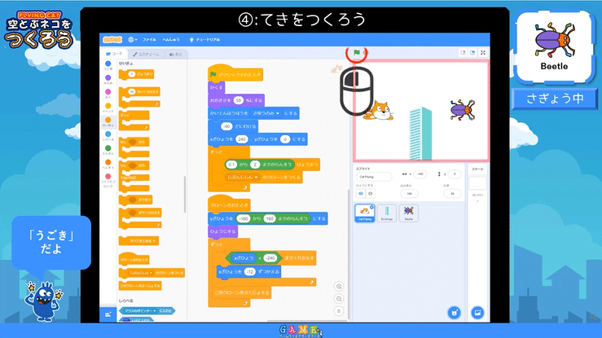Switch to large stage layout
602x338 pixels.
point(472,53)
